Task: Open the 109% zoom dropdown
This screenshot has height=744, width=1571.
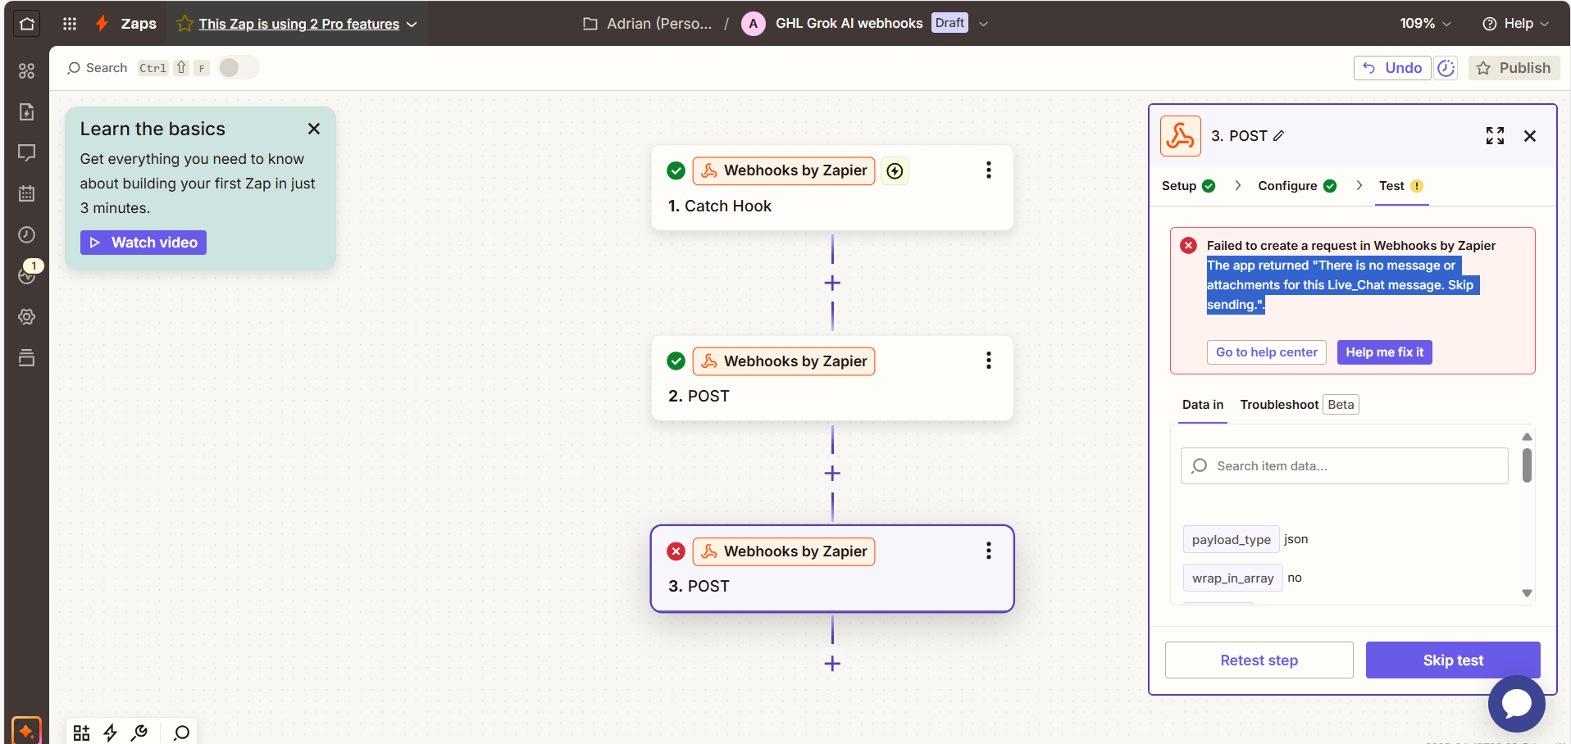Action: click(x=1425, y=24)
